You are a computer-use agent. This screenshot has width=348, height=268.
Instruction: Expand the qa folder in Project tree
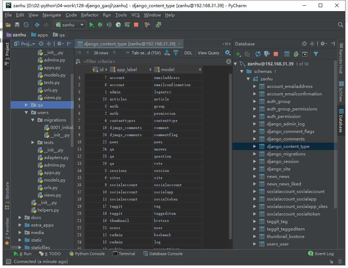point(26,105)
